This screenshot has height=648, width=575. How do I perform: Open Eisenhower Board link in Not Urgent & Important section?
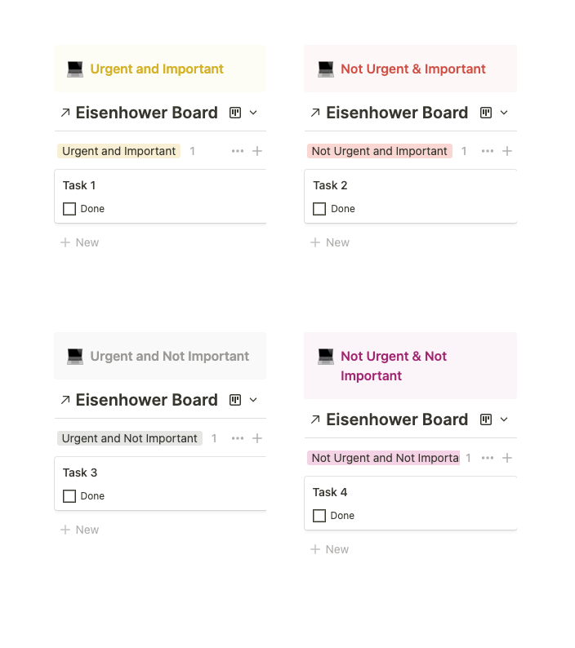click(397, 113)
